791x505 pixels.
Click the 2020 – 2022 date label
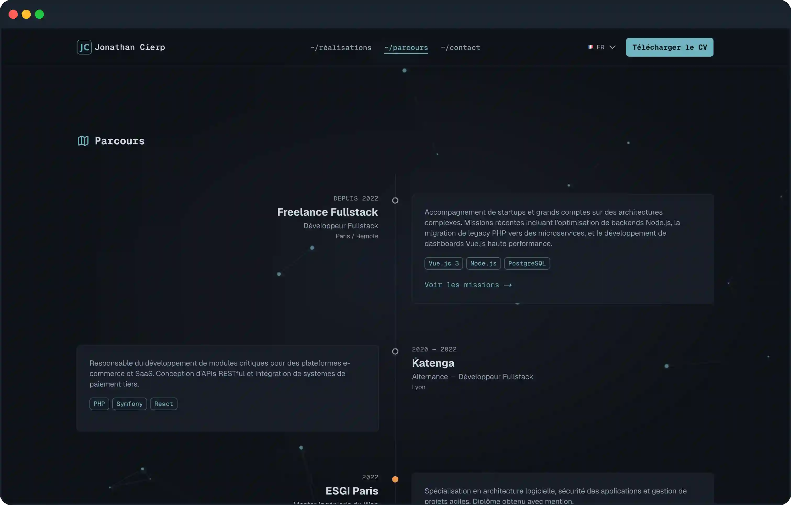tap(434, 349)
